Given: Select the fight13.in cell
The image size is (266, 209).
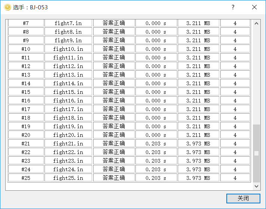Looking at the screenshot, I should [x=68, y=75].
